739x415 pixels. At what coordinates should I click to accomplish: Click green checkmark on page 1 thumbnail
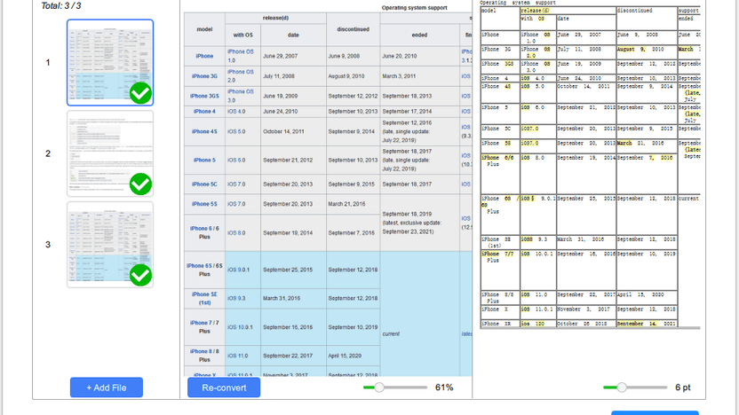coord(141,93)
